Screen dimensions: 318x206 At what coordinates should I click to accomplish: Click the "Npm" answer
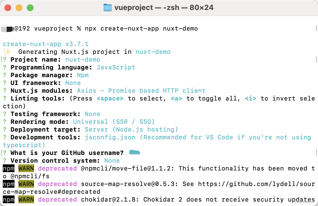click(x=83, y=75)
